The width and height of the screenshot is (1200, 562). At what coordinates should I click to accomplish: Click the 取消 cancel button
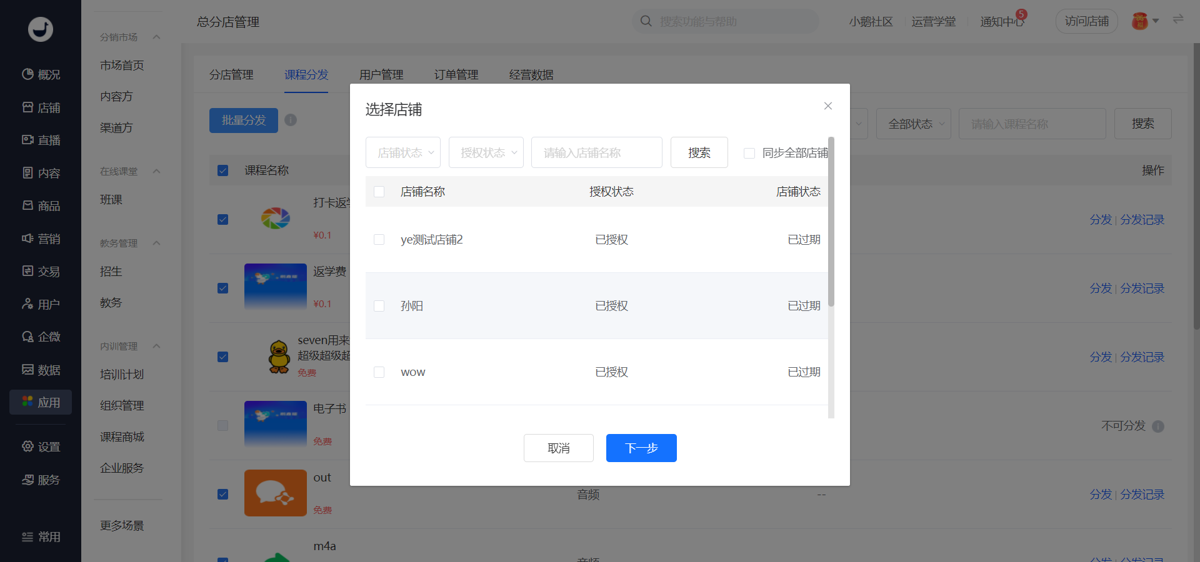[559, 448]
